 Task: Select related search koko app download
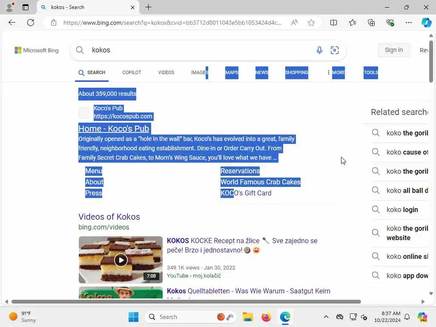coord(400,275)
